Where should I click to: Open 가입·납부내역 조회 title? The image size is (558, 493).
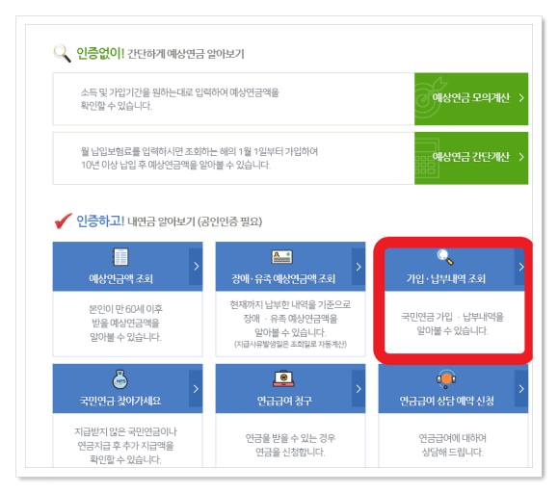[x=446, y=278]
